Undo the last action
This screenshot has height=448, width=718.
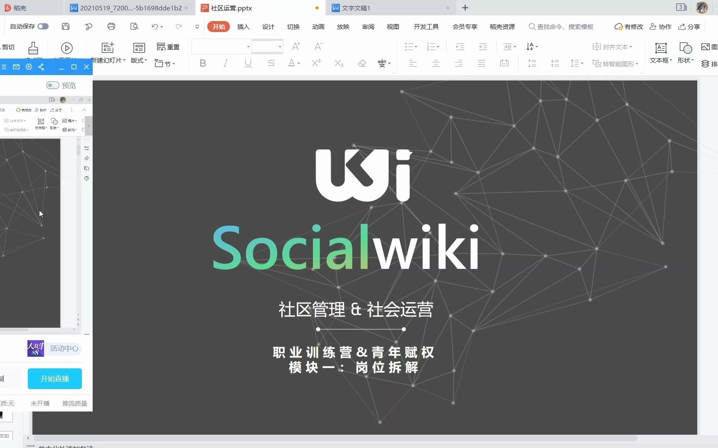click(x=155, y=27)
